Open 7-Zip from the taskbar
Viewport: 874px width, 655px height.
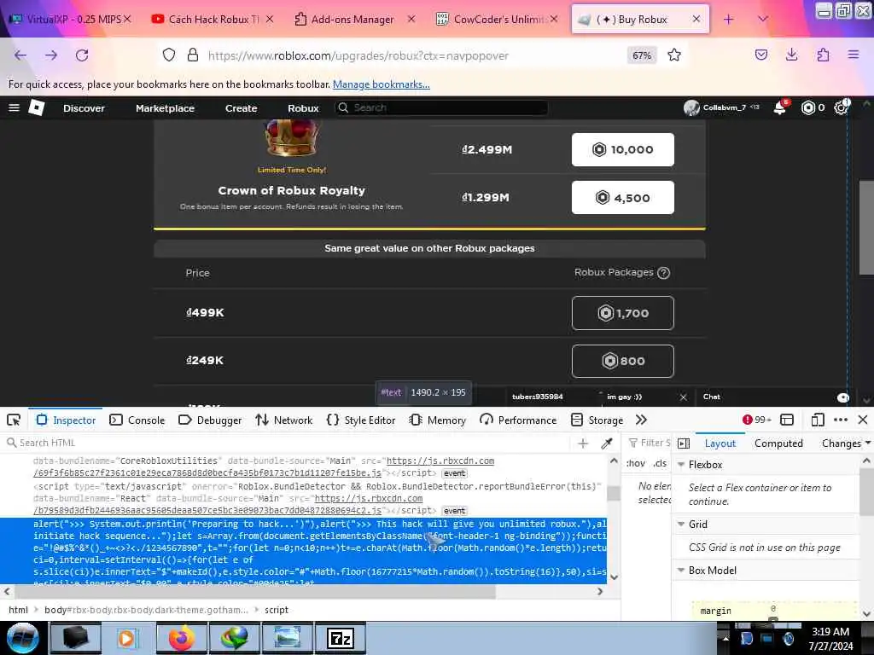pos(340,638)
